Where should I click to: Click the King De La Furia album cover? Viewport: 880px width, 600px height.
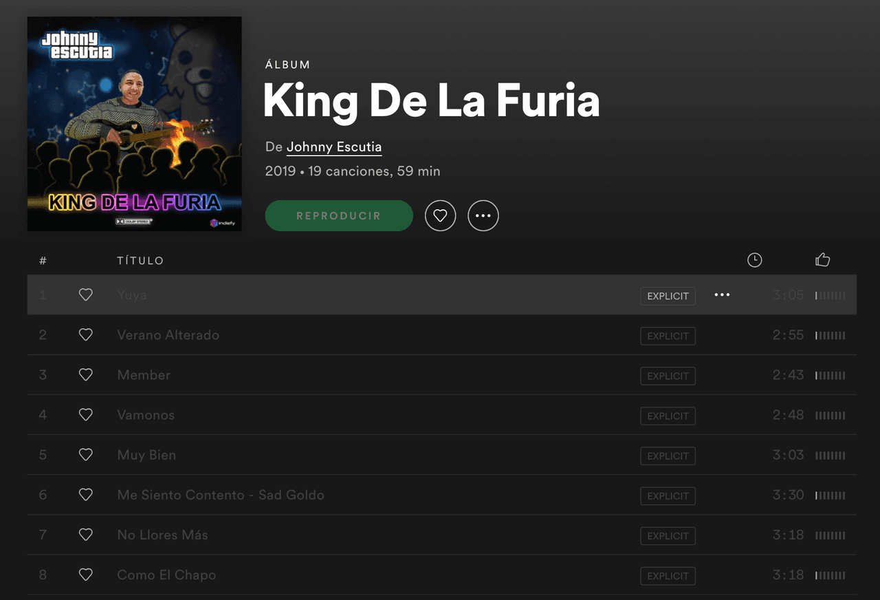point(135,124)
